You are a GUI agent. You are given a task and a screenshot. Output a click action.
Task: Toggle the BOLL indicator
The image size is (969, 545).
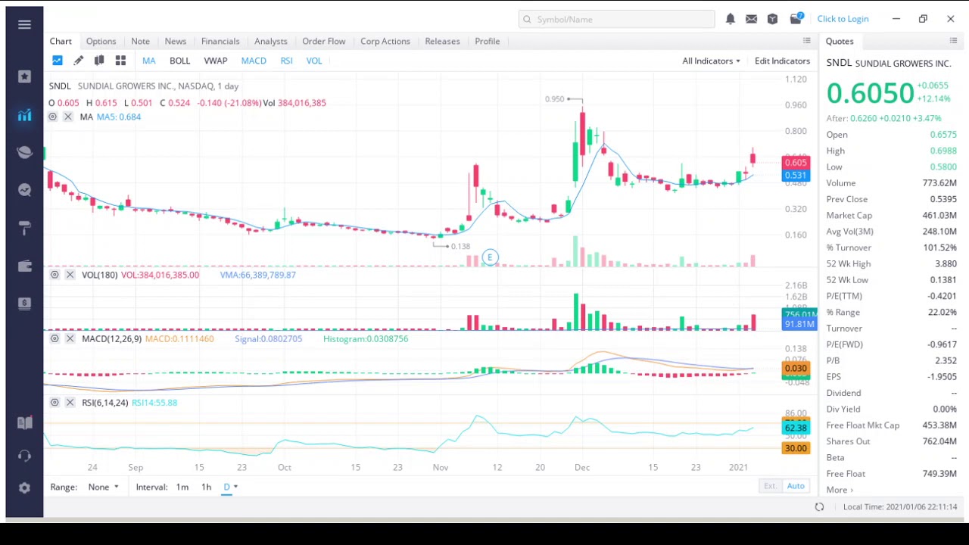pos(179,61)
